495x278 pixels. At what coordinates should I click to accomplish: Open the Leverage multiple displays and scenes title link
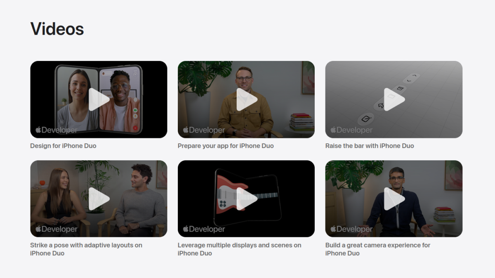[240, 249]
